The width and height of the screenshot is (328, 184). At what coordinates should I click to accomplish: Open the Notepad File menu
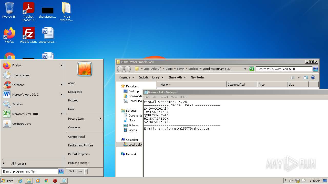[147, 97]
